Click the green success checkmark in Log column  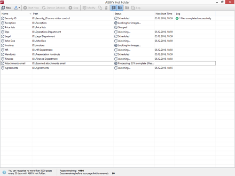coord(177,18)
